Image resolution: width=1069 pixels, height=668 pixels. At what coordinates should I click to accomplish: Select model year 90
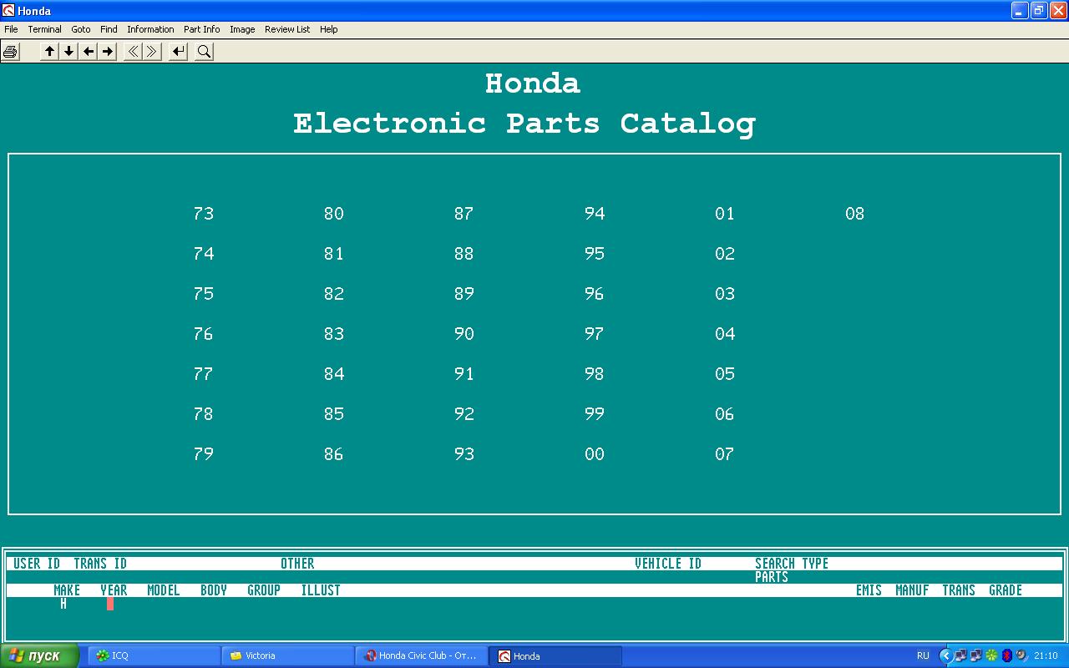[x=464, y=334]
